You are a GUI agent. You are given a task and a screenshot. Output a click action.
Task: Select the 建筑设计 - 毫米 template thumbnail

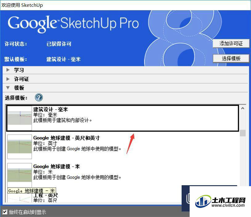(x=19, y=118)
